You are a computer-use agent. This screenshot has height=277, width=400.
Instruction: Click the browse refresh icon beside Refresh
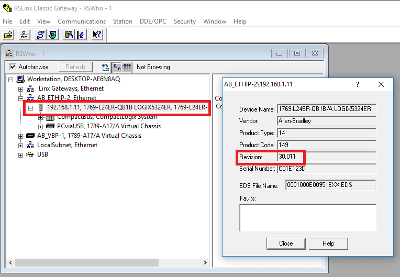pos(105,68)
